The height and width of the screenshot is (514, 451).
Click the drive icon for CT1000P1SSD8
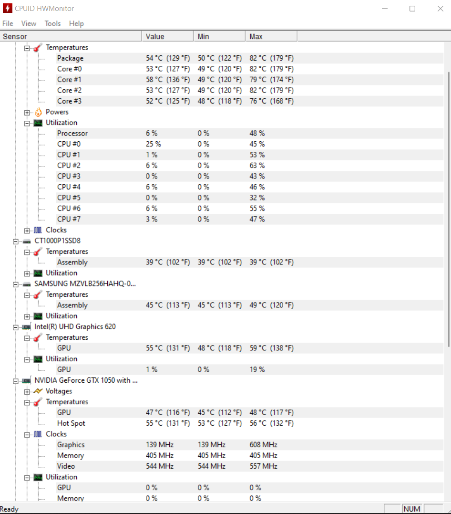27,241
